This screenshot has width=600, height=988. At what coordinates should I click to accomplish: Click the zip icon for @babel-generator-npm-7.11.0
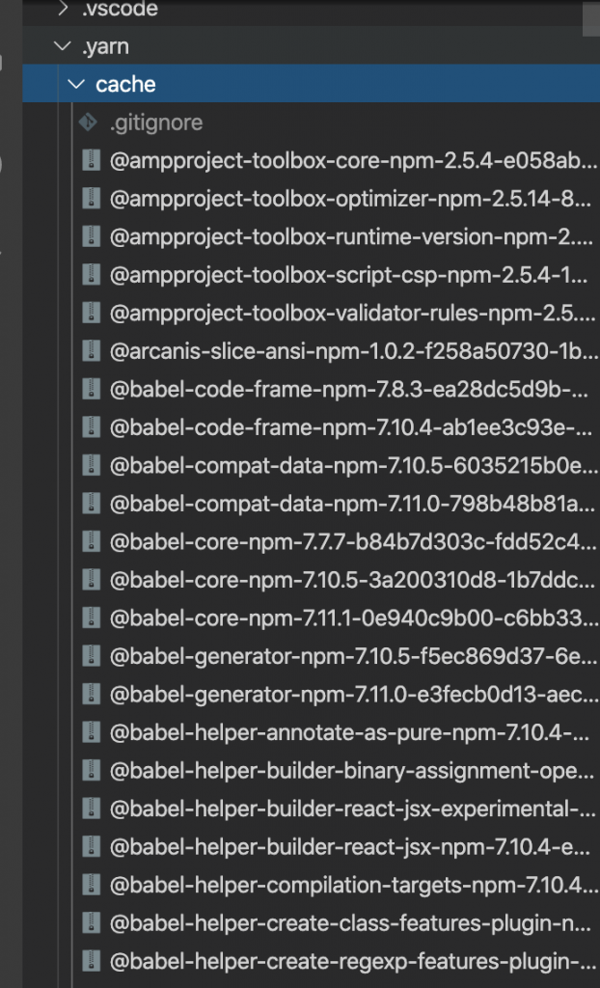92,695
